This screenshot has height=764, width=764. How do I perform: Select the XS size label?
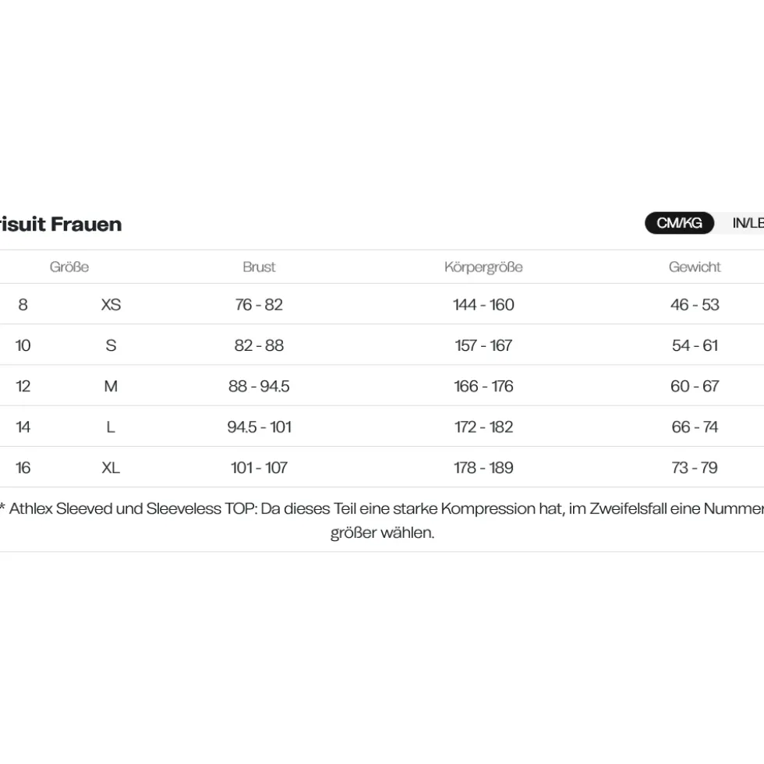(111, 305)
